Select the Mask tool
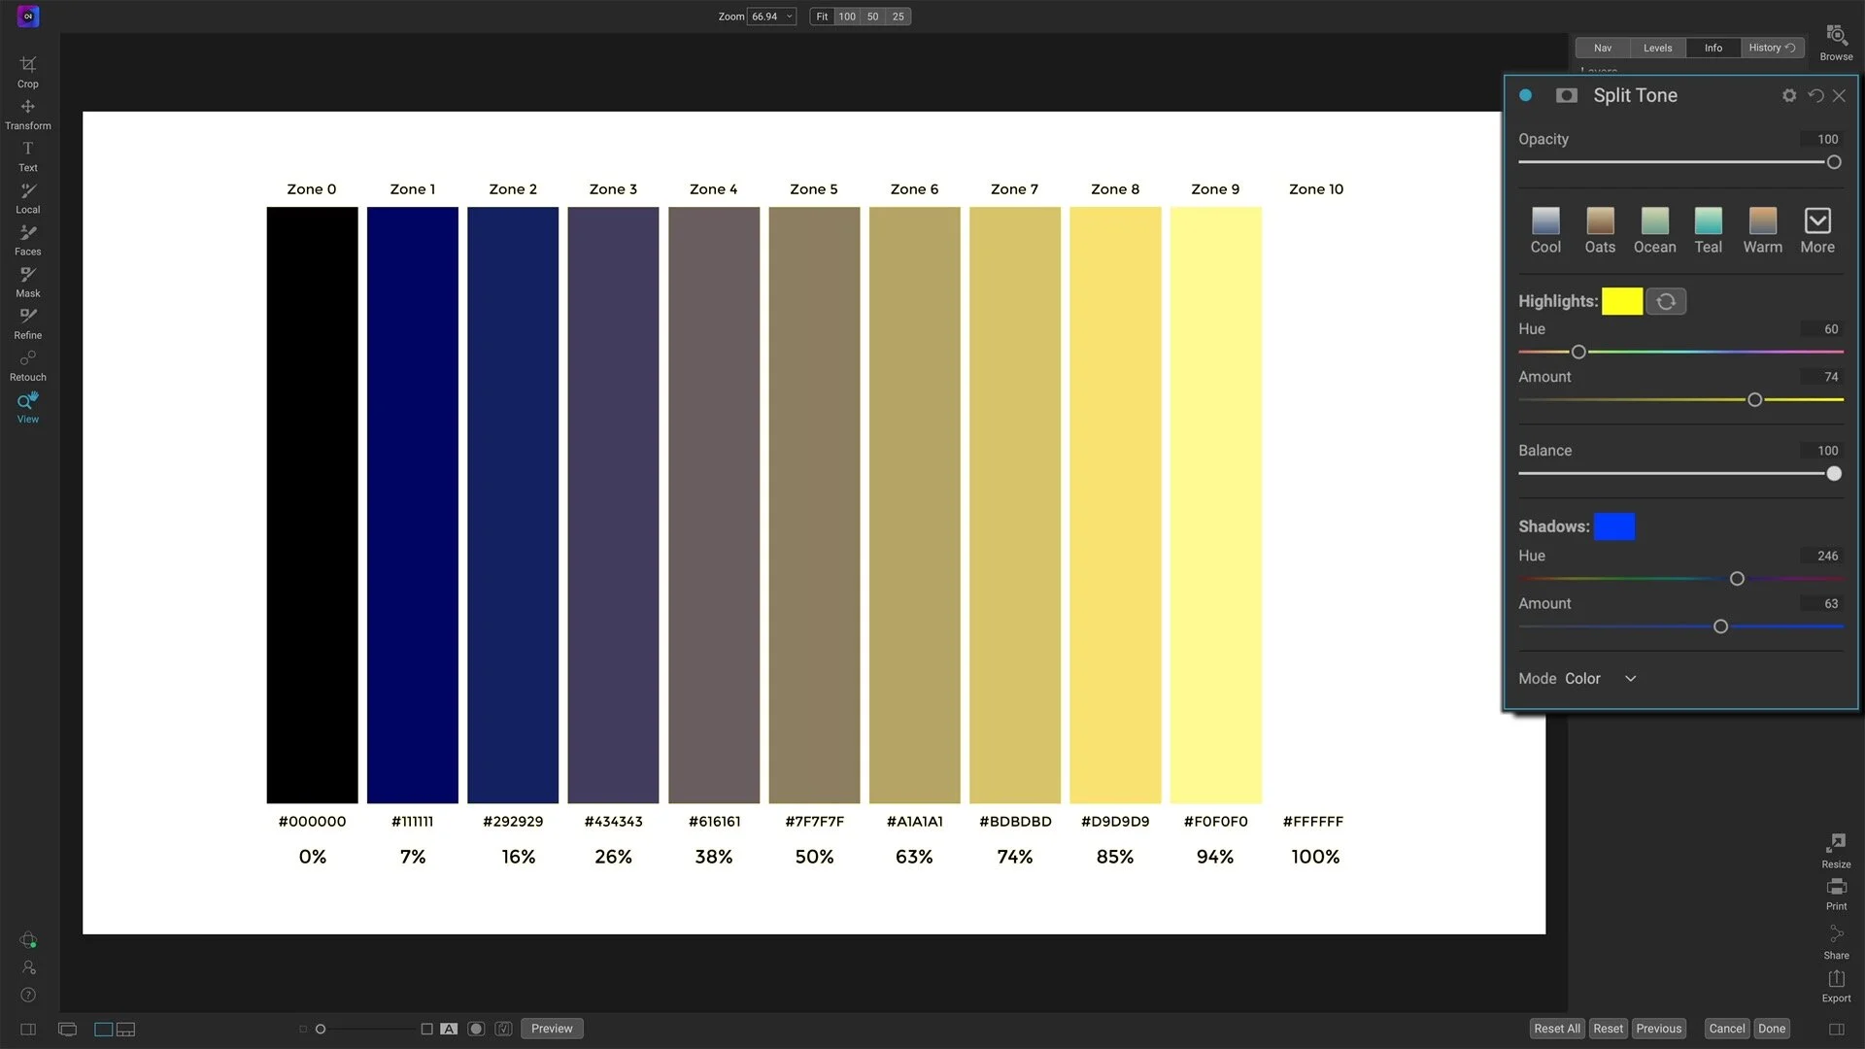1865x1049 pixels. coord(27,280)
